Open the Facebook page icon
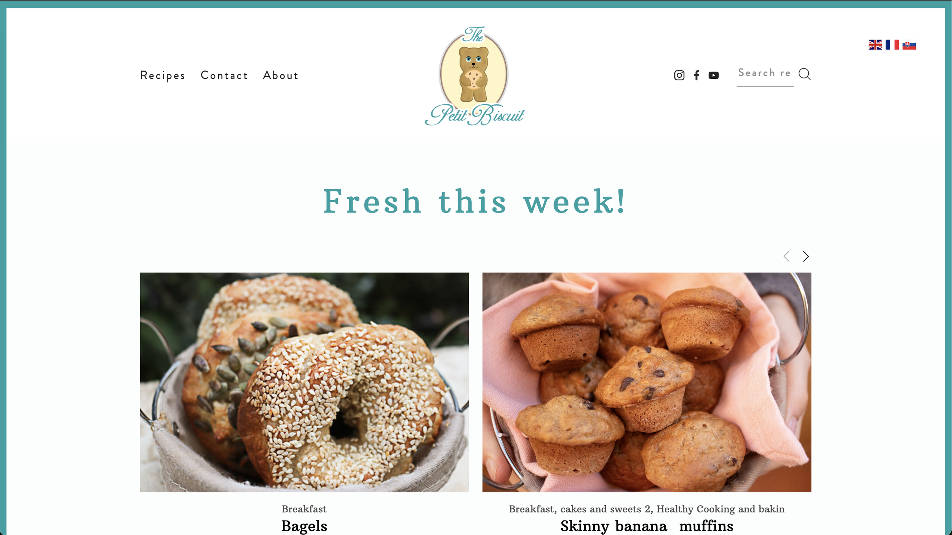The image size is (952, 535). pos(696,75)
